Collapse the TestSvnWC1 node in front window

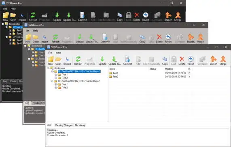[52, 71]
